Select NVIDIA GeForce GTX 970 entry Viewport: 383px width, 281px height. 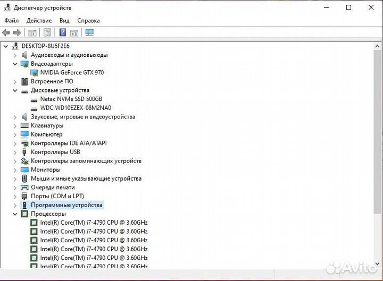coord(72,72)
